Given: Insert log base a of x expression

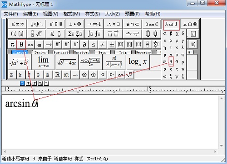Looking at the screenshot, I should click(138, 62).
